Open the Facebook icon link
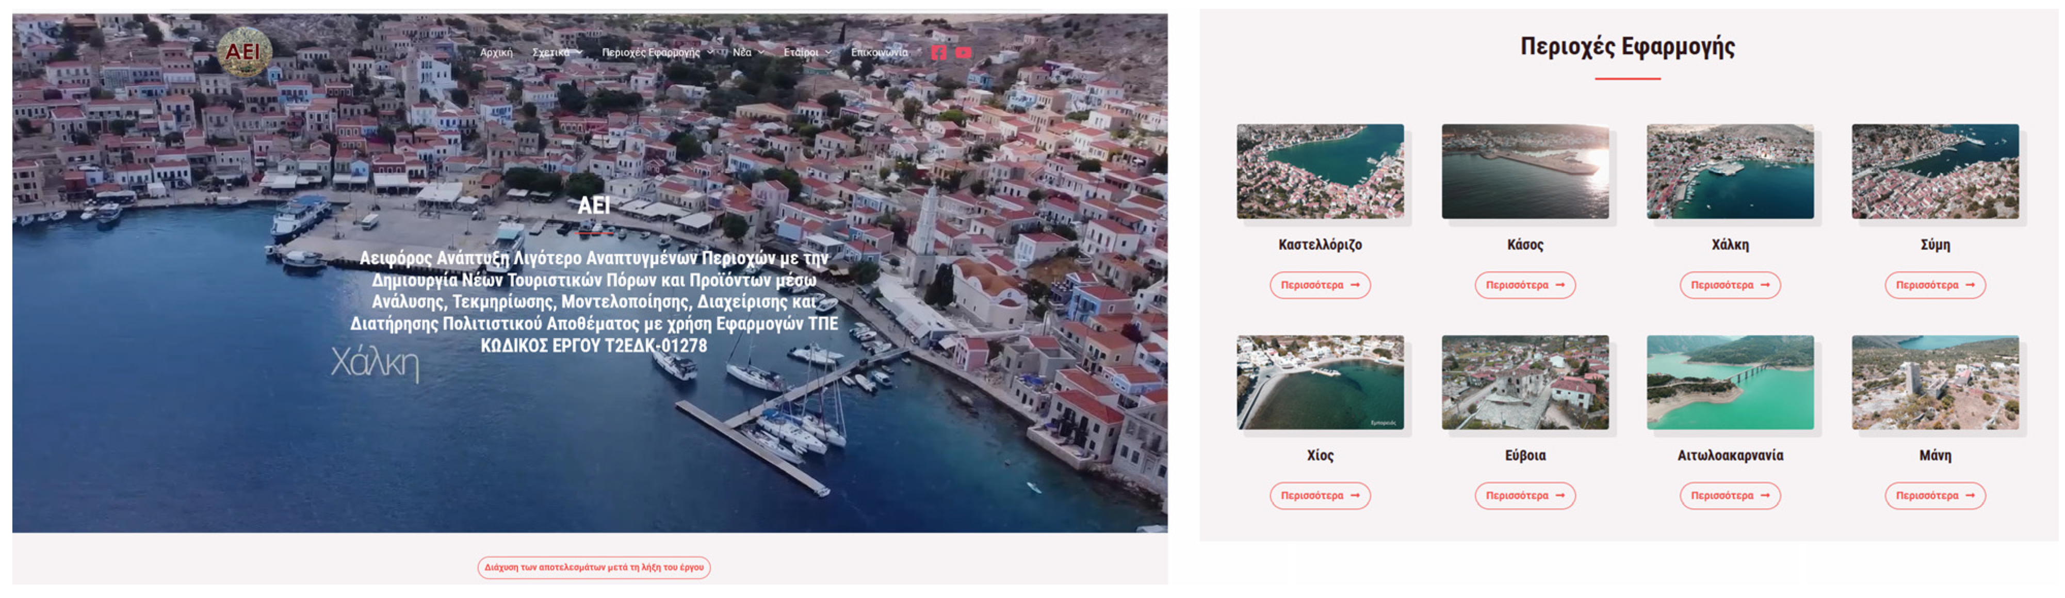 (x=939, y=53)
